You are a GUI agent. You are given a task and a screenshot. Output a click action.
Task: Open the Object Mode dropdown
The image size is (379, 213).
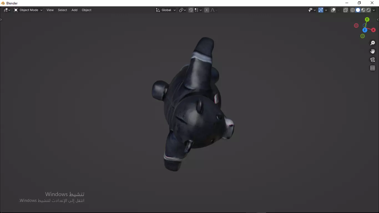[x=28, y=10]
